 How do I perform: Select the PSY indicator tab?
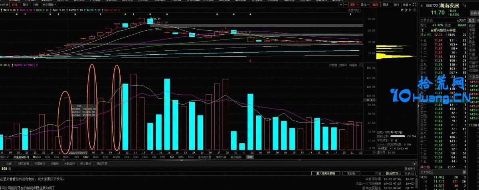162,157
